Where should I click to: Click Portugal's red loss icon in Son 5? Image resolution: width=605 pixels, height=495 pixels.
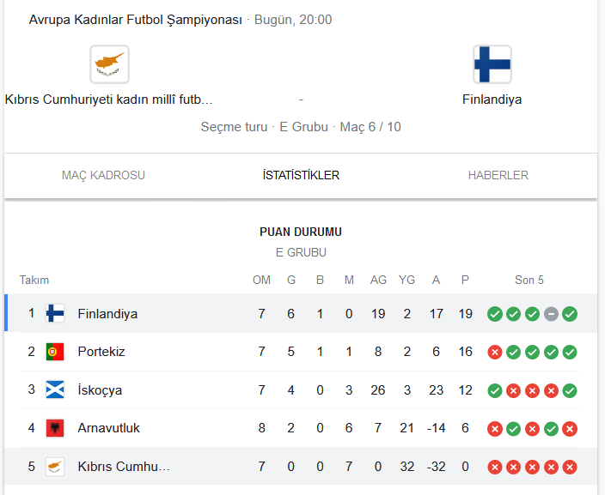coord(495,352)
